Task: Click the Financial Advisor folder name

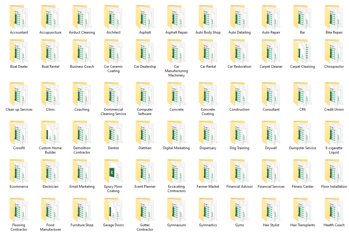Action: pos(239,187)
